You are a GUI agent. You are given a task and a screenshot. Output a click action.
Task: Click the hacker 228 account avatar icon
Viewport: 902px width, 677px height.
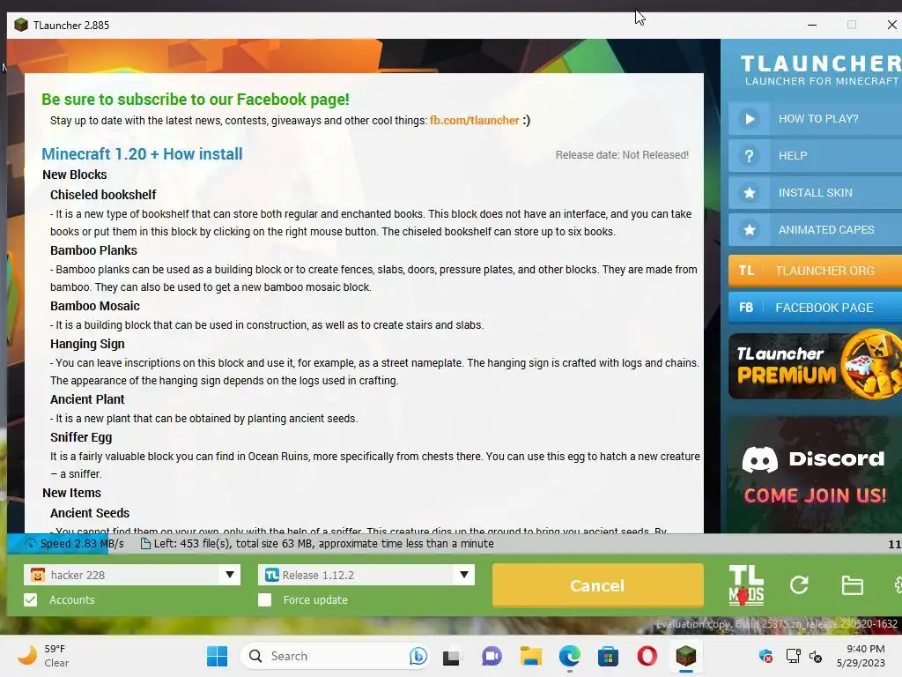point(38,575)
